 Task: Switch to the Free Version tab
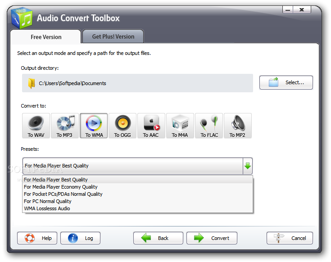pos(46,37)
